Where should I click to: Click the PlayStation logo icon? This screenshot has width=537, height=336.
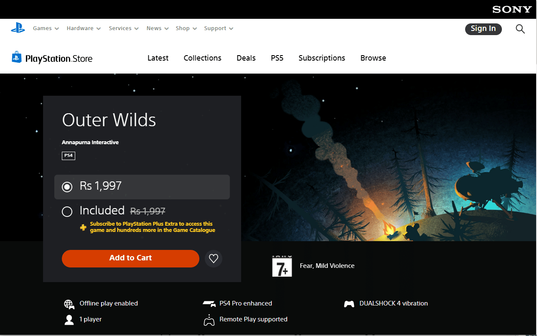pyautogui.click(x=18, y=28)
